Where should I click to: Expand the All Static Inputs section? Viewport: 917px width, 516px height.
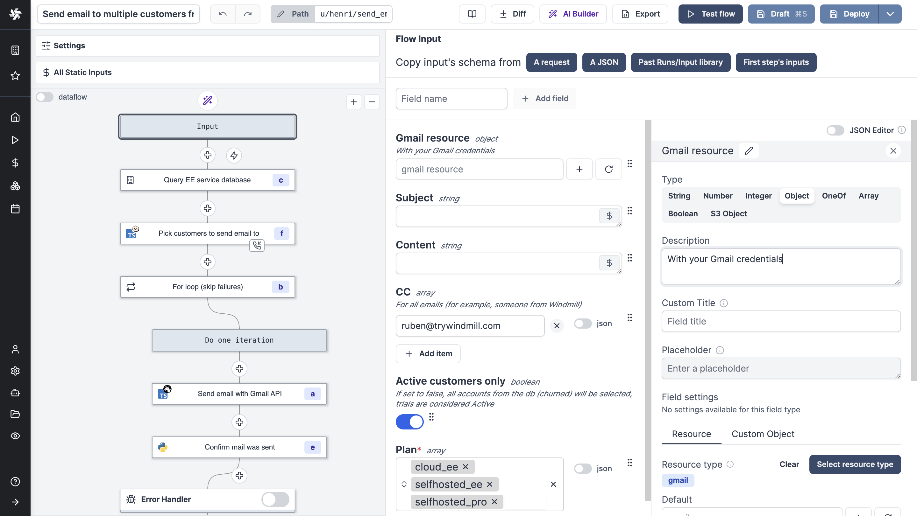coord(208,72)
